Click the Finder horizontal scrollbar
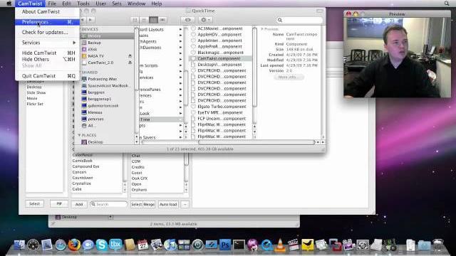The height and width of the screenshot is (256, 456). [256, 142]
